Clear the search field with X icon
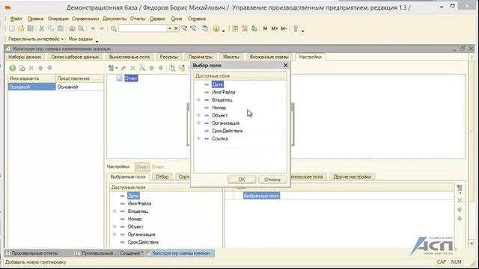479x269 pixels. [177, 28]
